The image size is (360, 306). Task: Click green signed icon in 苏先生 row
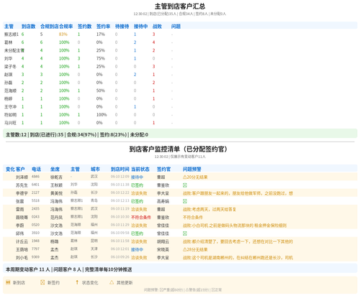click(x=185, y=185)
